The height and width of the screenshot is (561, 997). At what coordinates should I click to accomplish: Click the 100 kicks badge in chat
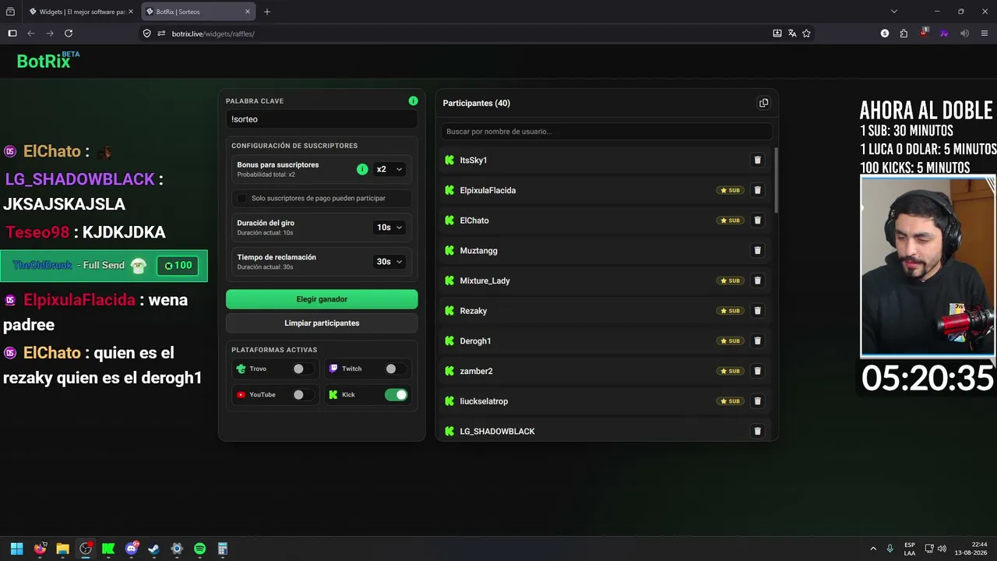pyautogui.click(x=178, y=266)
